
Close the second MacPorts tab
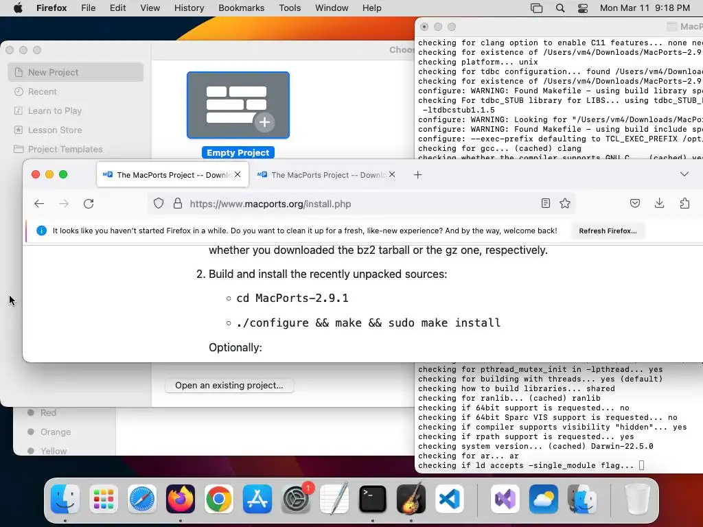coord(392,174)
